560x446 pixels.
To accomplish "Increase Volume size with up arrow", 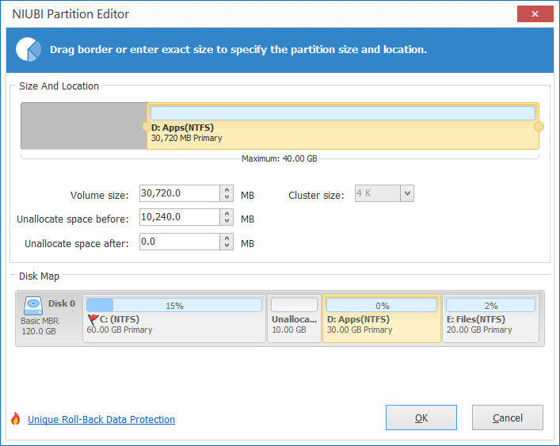I will click(227, 189).
